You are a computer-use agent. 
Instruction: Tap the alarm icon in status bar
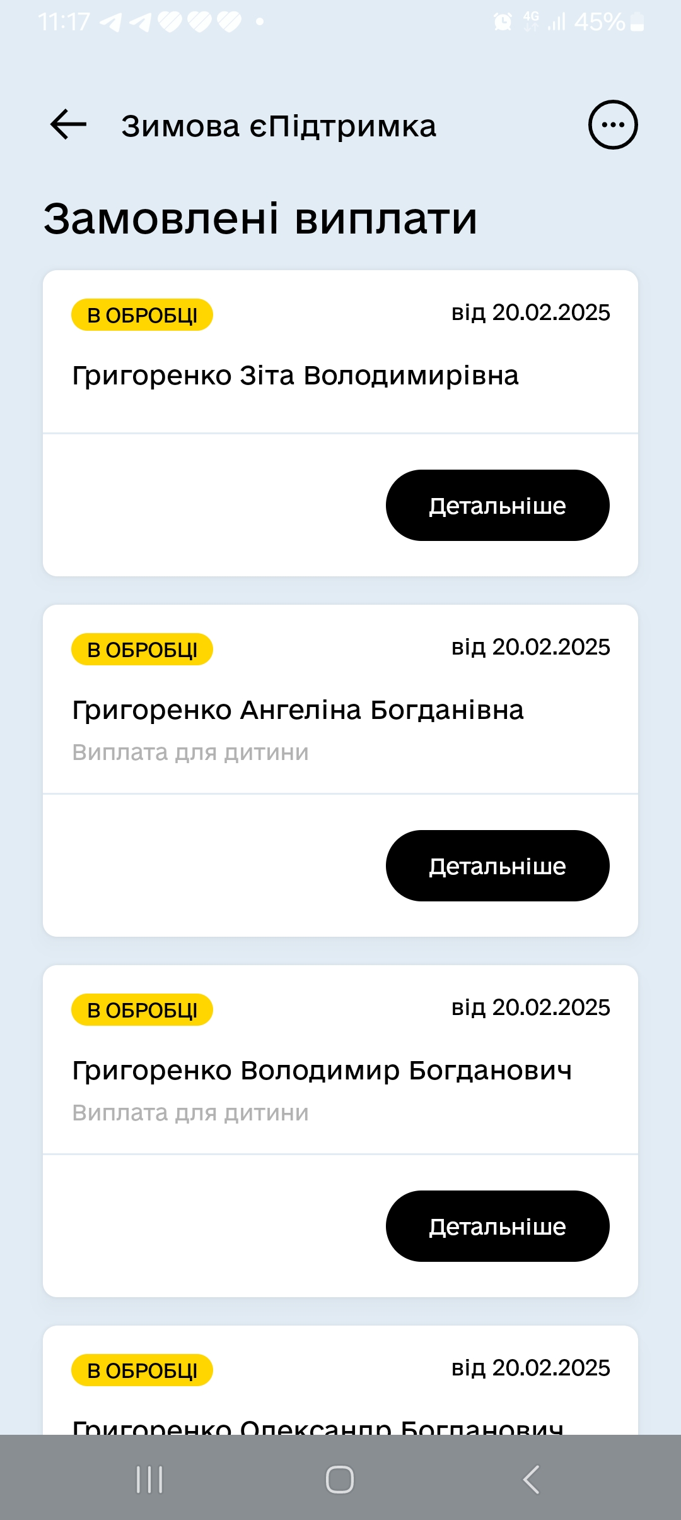tap(503, 22)
